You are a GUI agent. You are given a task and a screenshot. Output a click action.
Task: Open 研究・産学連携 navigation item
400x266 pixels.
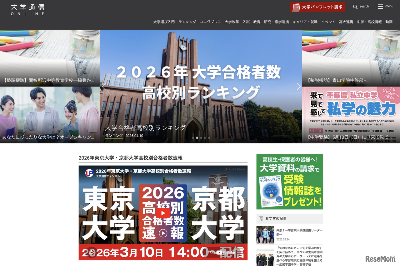[277, 22]
